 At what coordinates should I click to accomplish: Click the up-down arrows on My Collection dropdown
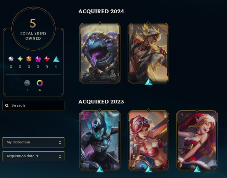pos(60,142)
